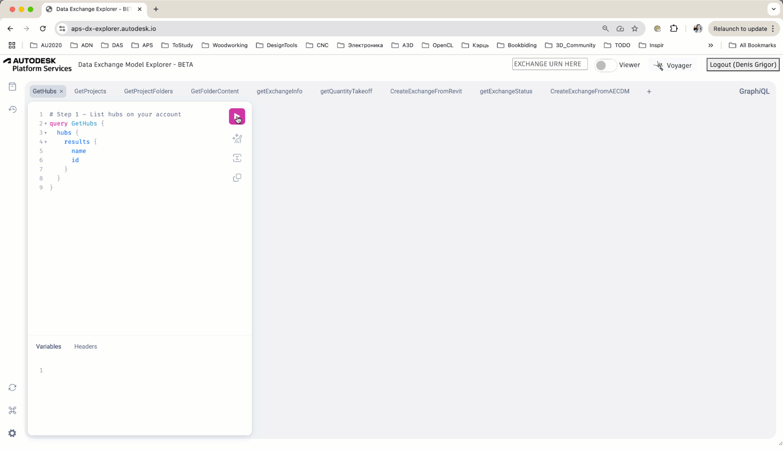Click the colorful extension icon in toolbar
783x450 pixels.
[x=657, y=29]
